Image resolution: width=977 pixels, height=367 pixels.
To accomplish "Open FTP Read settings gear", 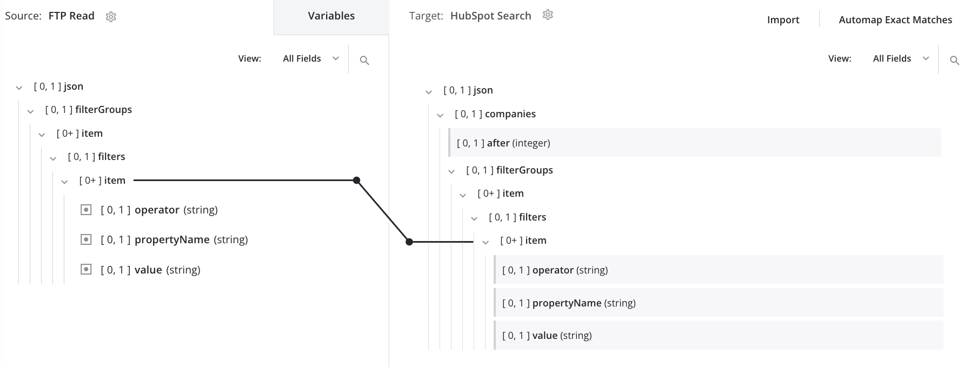I will click(111, 16).
